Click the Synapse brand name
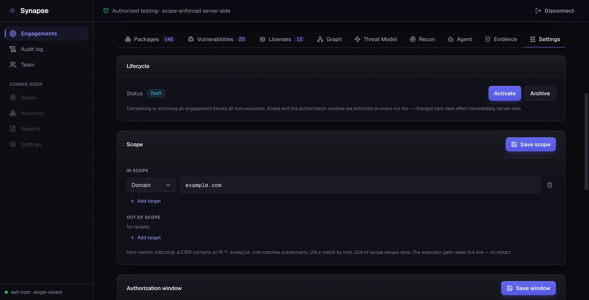Viewport: 589px width, 300px height. (x=34, y=11)
